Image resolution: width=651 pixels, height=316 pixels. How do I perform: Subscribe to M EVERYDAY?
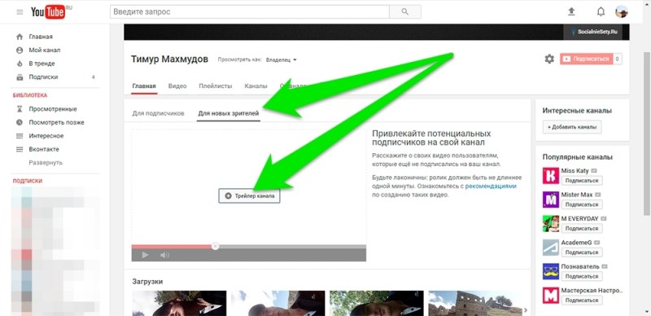[582, 228]
